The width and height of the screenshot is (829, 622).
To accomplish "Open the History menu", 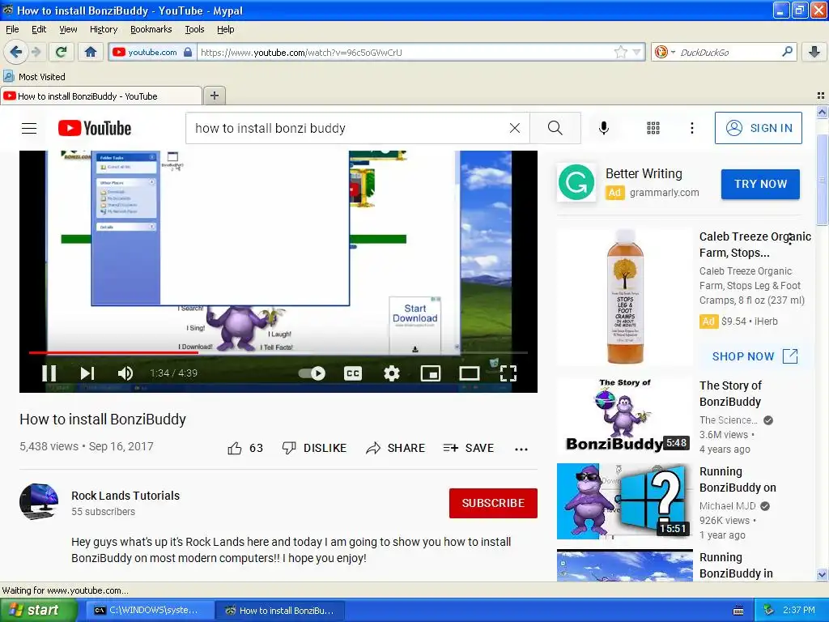I will tap(104, 30).
